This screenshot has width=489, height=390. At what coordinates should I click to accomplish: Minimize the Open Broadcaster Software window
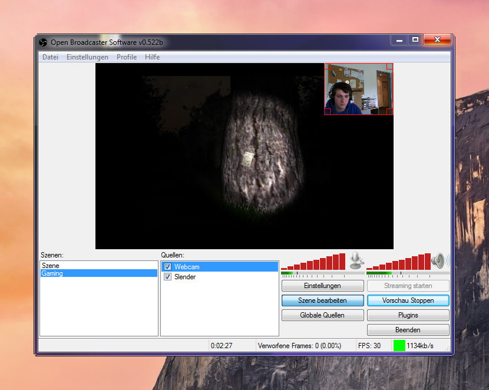pos(399,40)
